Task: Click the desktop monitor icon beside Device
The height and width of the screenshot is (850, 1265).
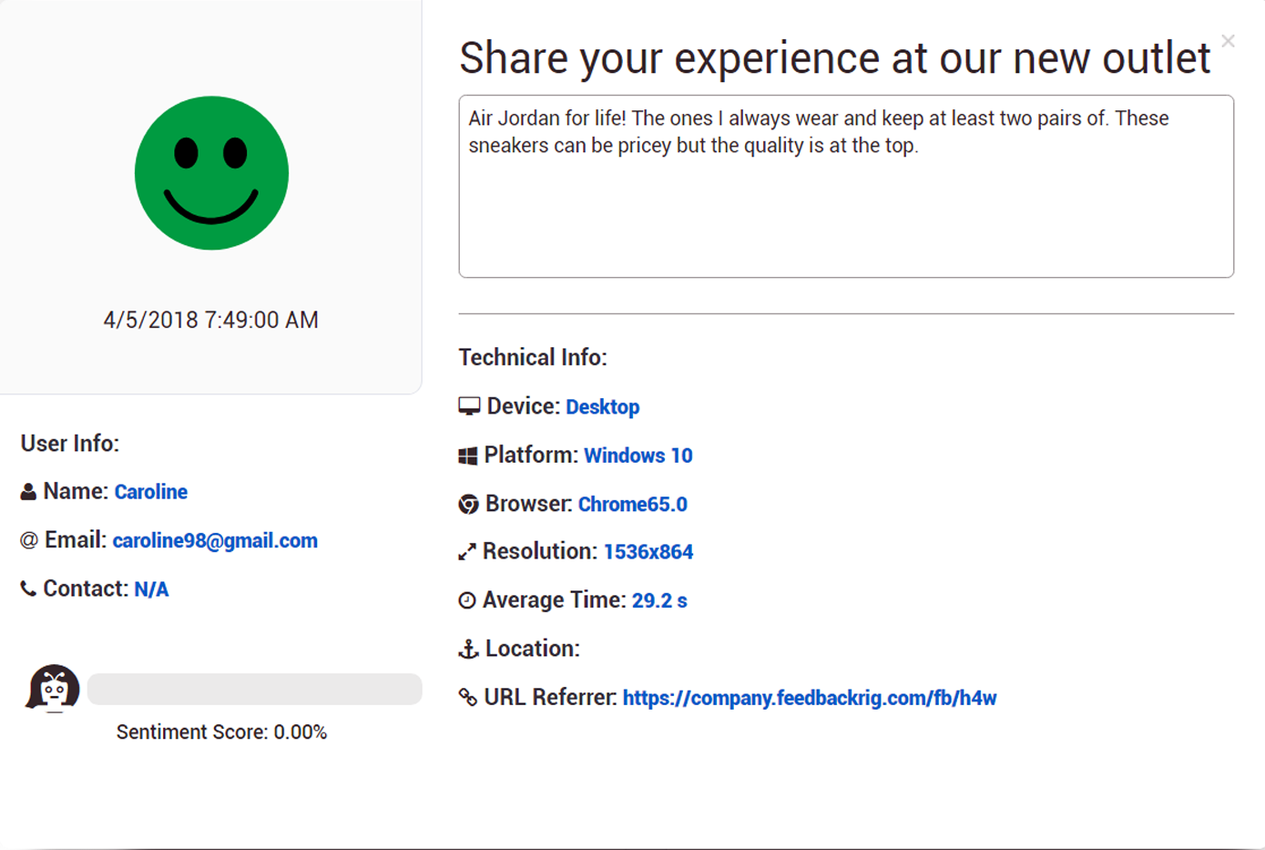Action: coord(469,406)
